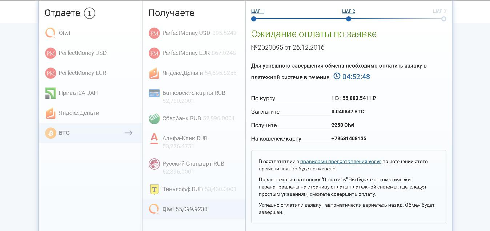490x231 pixels.
Task: Select the ШАГ 3 step label
Action: coord(439,11)
